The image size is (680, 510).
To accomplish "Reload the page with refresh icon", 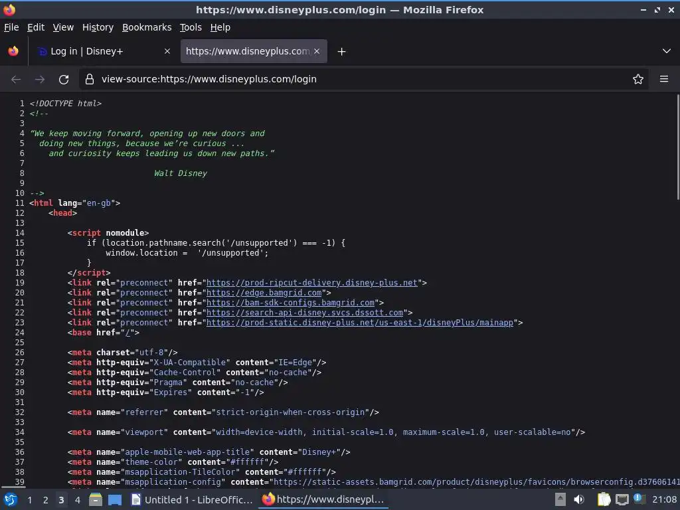I will point(64,79).
